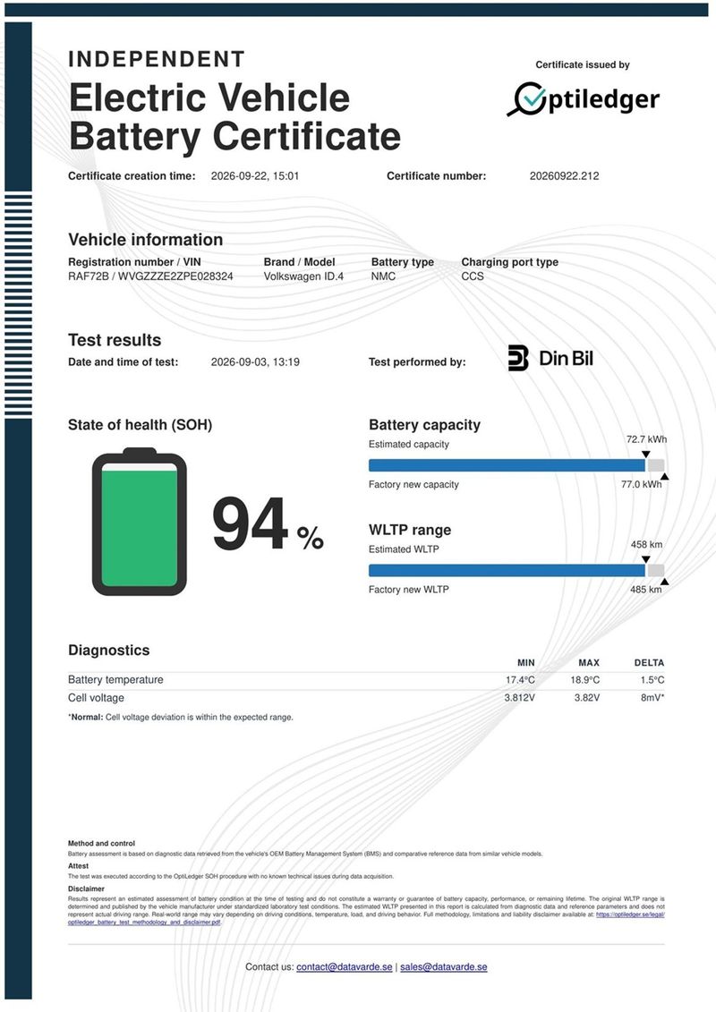
Task: Click the 72.7 kWh marker arrow
Action: [645, 455]
